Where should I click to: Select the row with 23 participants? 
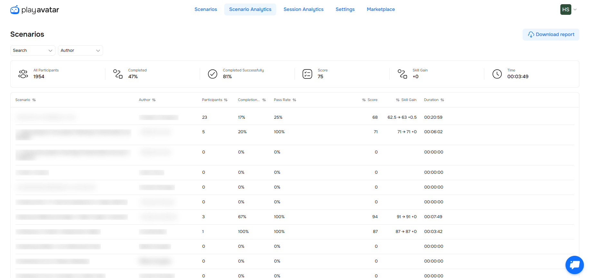(x=205, y=117)
